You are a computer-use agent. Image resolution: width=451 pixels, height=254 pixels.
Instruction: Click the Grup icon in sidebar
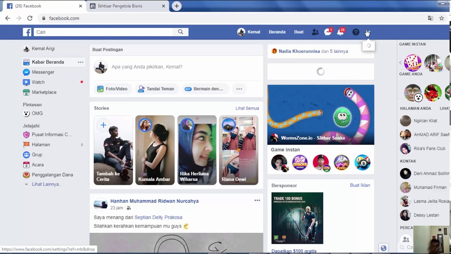tap(26, 155)
